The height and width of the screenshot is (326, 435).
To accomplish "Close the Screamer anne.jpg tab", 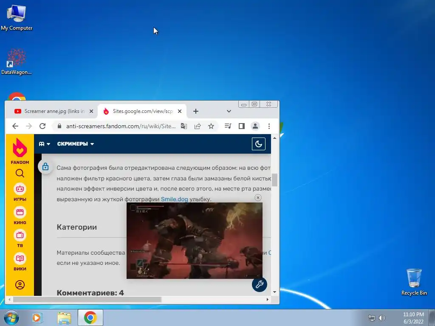I will click(x=91, y=111).
